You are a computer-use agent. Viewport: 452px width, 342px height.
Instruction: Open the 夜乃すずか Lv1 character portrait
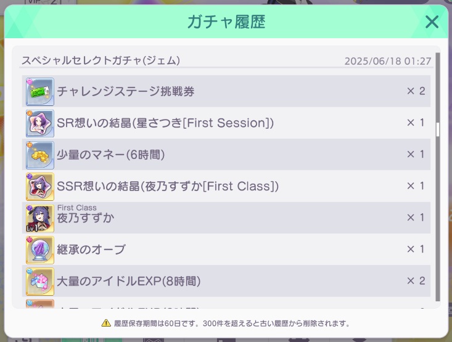[40, 218]
